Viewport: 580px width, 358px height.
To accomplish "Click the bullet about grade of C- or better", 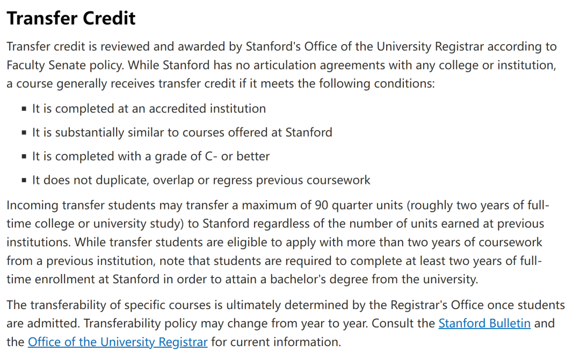I will coord(150,156).
